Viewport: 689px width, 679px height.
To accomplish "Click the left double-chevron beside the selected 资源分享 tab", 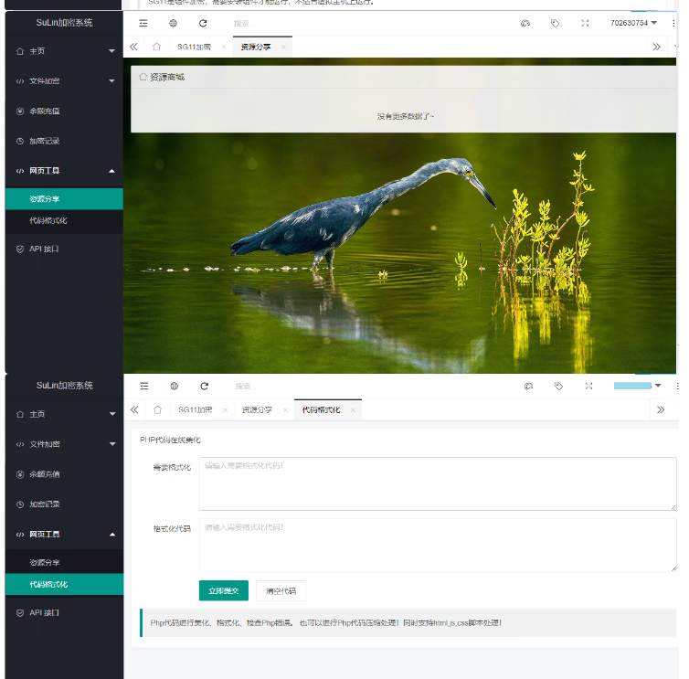I will (134, 47).
